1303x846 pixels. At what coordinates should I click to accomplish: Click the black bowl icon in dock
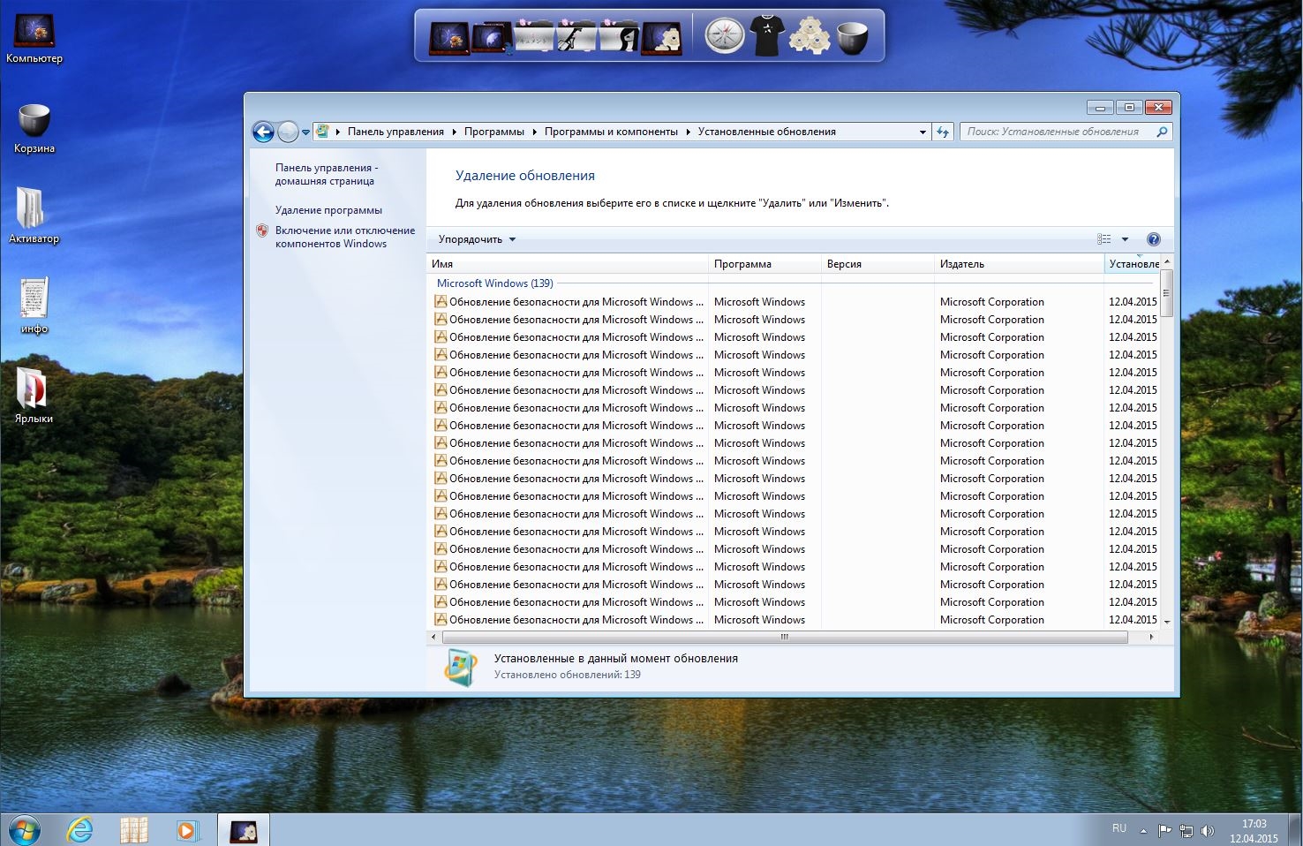852,37
